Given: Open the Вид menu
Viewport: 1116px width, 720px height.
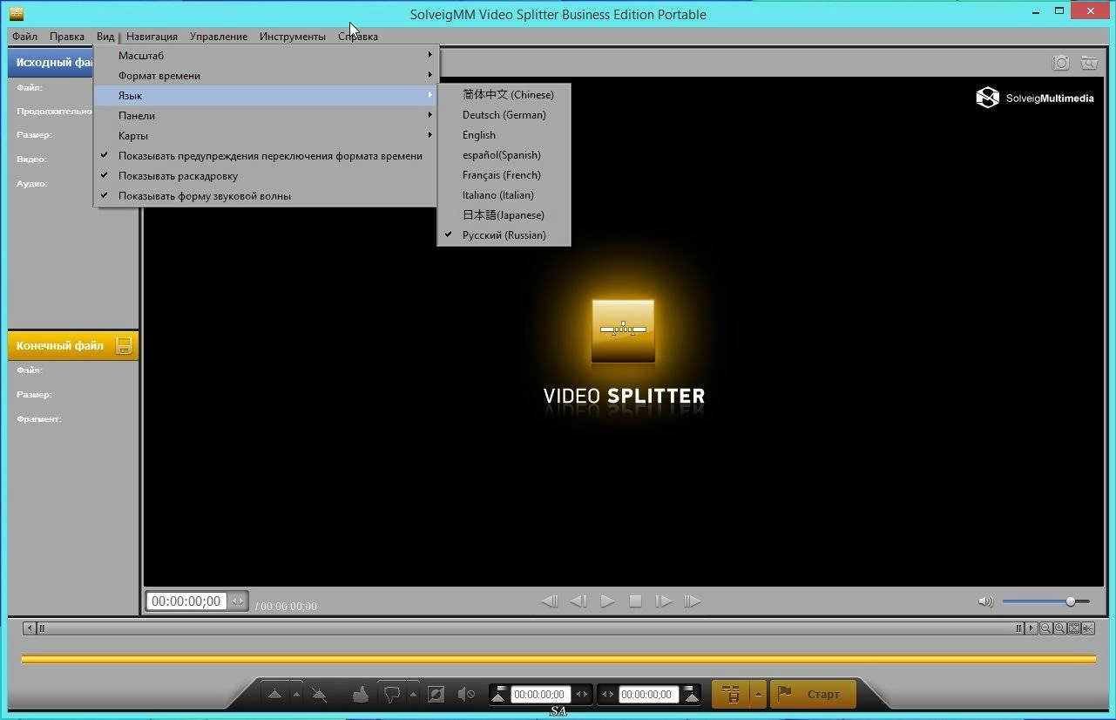Looking at the screenshot, I should click(x=105, y=37).
